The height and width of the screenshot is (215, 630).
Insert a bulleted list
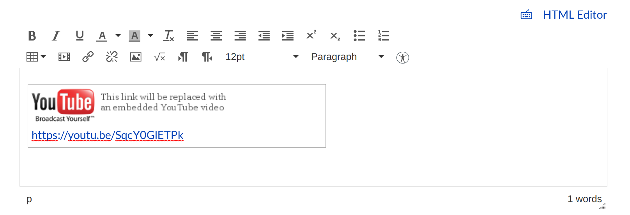[x=359, y=36]
